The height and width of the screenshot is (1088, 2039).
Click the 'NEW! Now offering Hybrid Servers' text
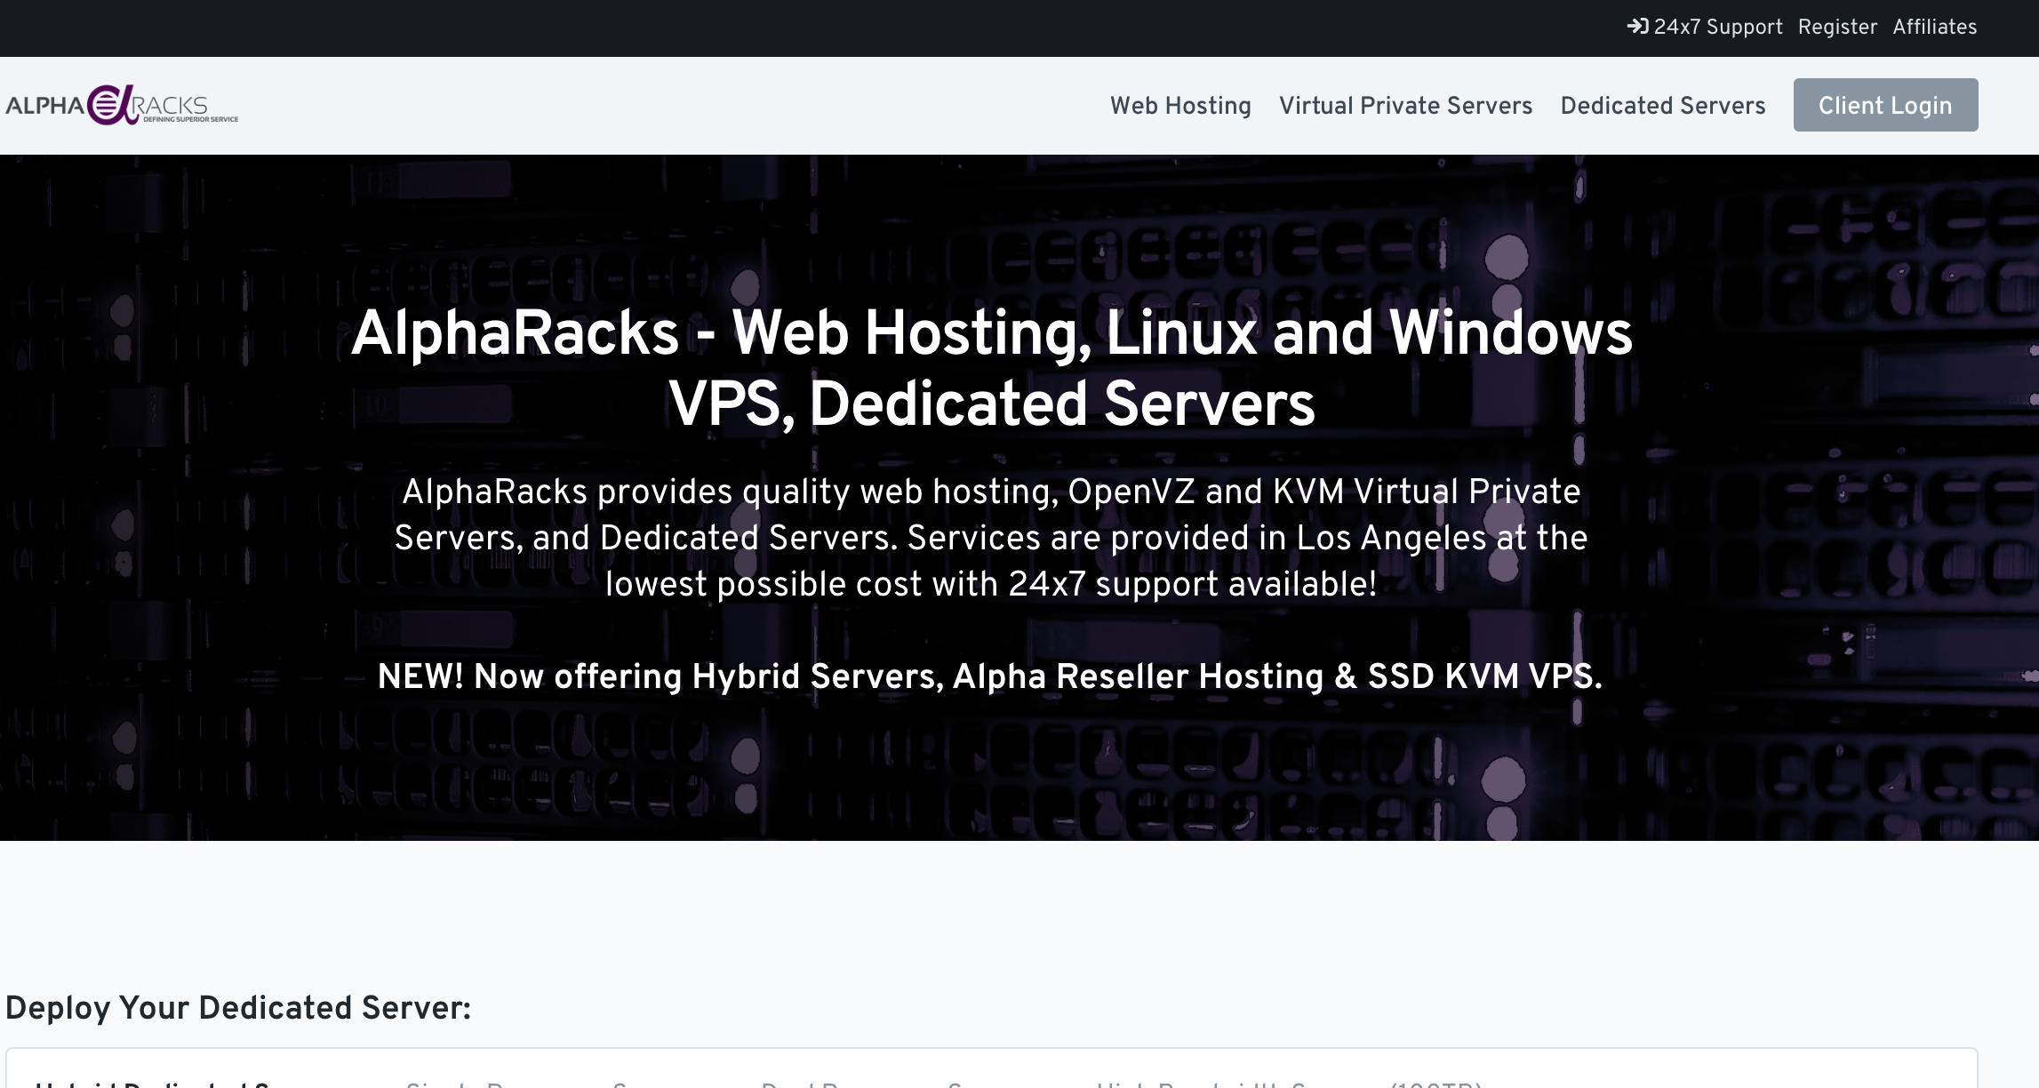pos(989,676)
